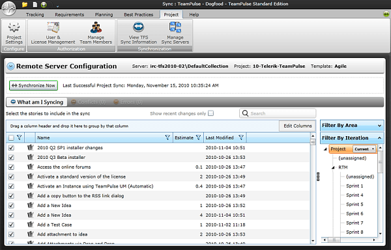Open the quick-access toolbar customize arrow
391x250 pixels.
pos(57,6)
